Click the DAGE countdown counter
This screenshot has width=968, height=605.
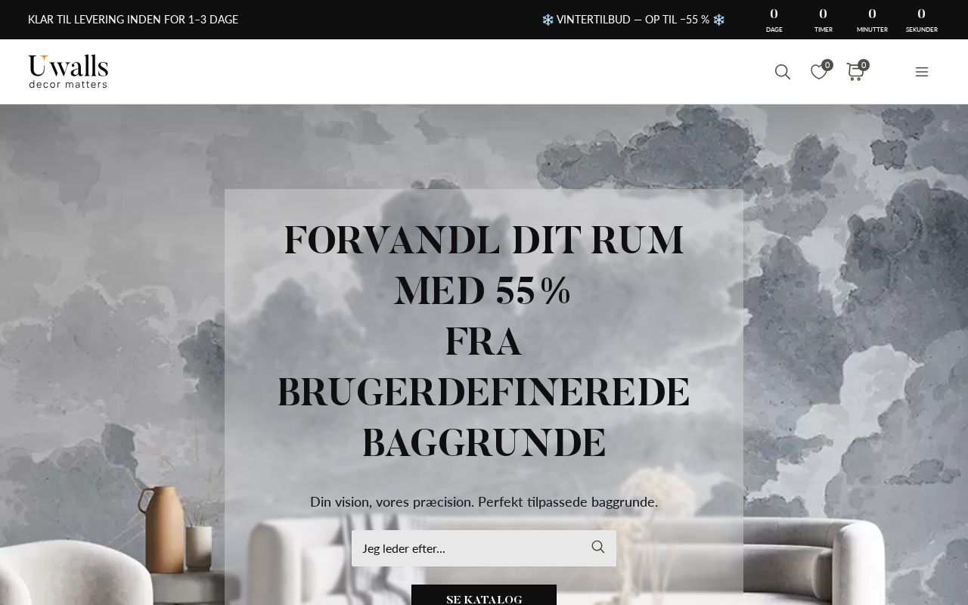(774, 20)
